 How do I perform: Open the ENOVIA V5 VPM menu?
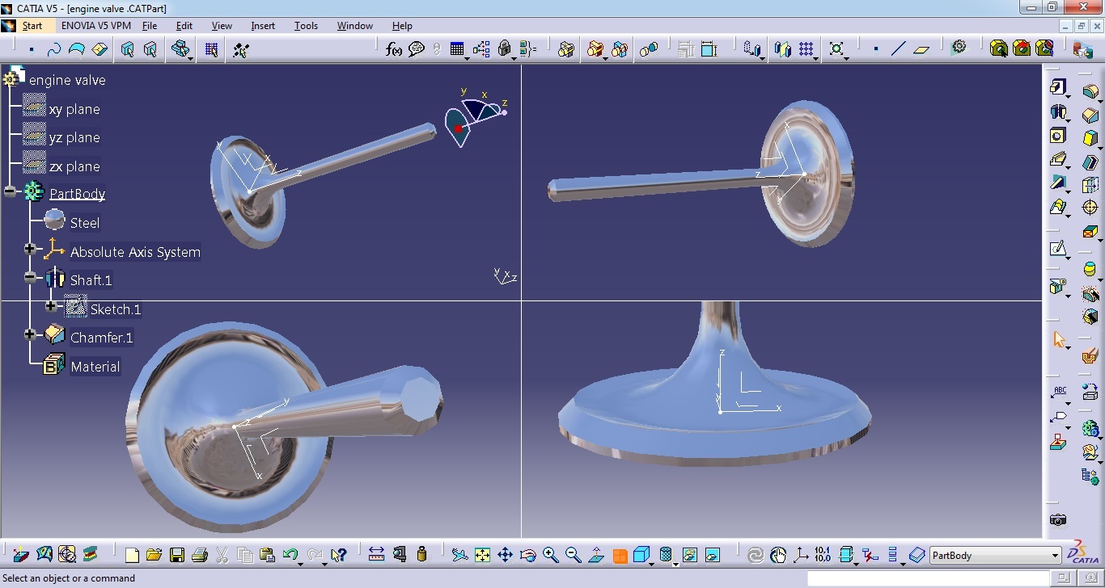click(96, 26)
